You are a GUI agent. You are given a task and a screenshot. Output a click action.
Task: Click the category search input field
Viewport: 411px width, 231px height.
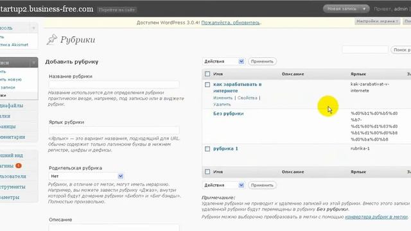pyautogui.click(x=365, y=50)
